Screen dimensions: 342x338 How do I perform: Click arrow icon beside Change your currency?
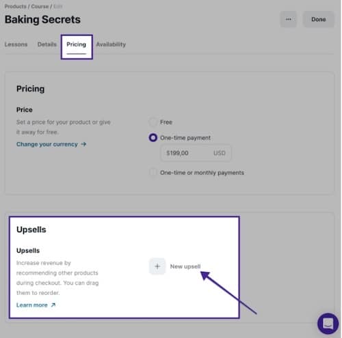[83, 144]
